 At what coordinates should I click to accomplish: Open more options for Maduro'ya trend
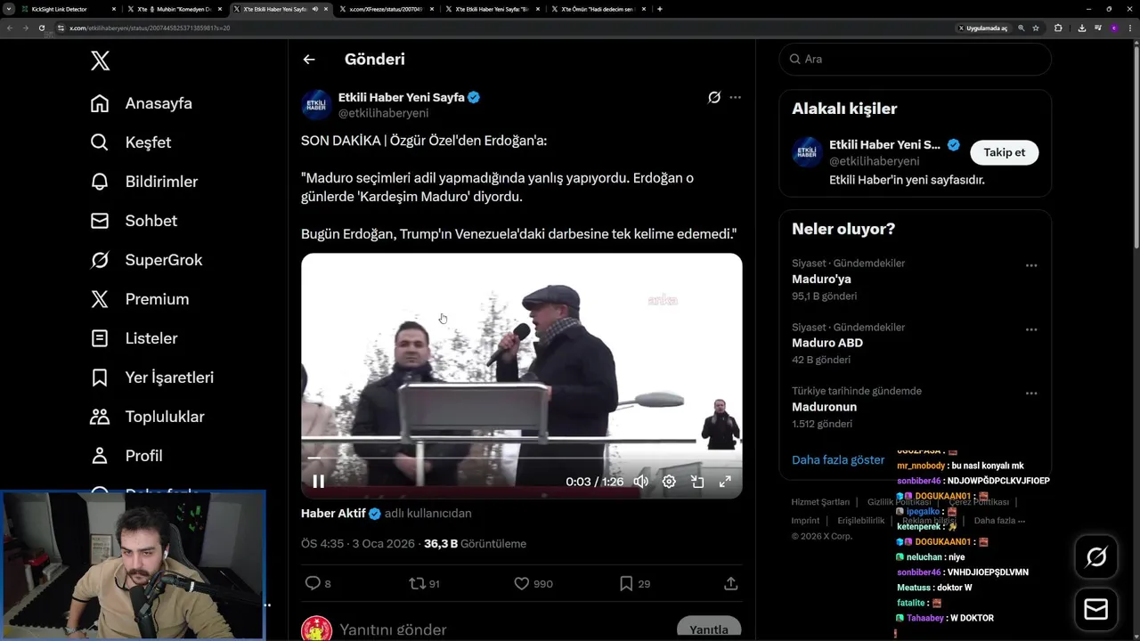(x=1031, y=265)
